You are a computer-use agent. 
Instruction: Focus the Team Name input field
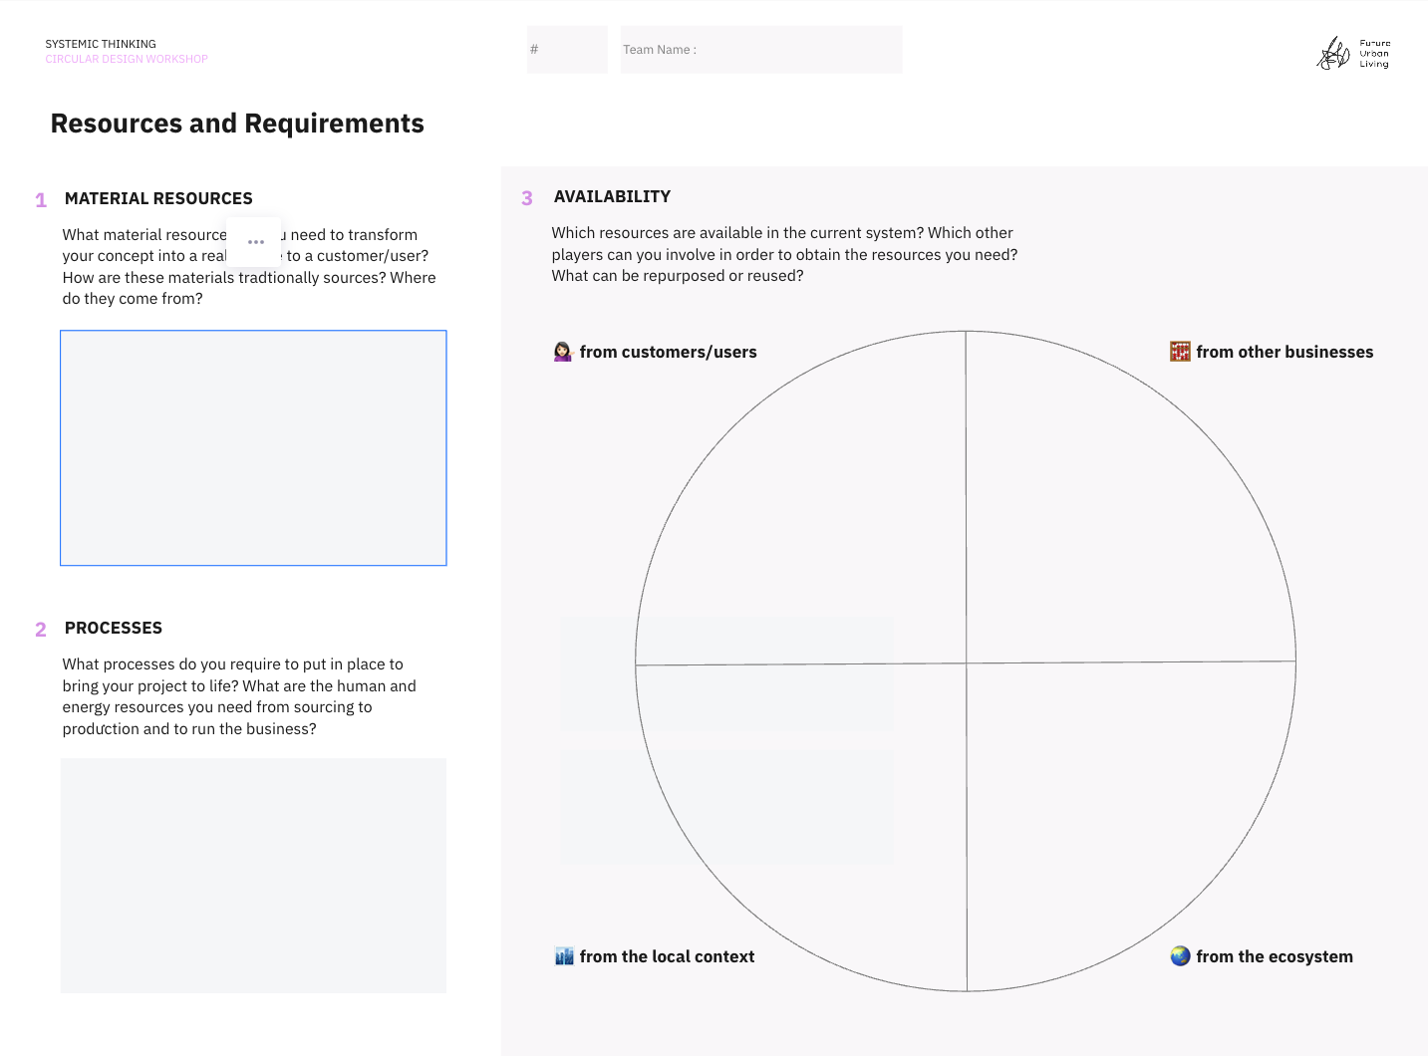761,50
